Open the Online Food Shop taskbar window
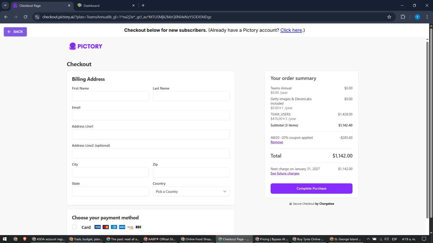This screenshot has width=433, height=243. (x=197, y=239)
